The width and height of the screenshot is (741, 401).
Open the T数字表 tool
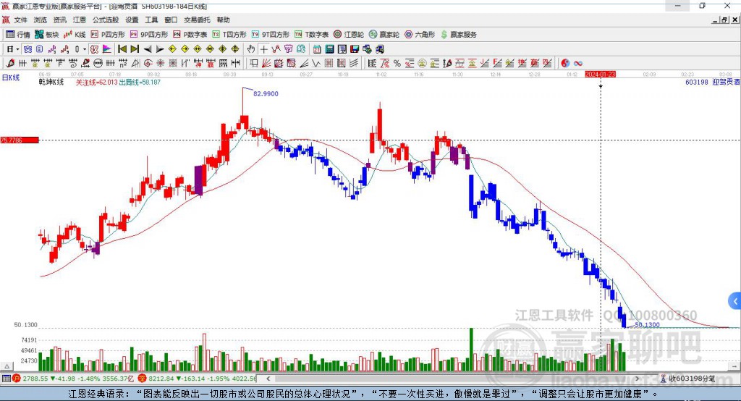point(311,35)
